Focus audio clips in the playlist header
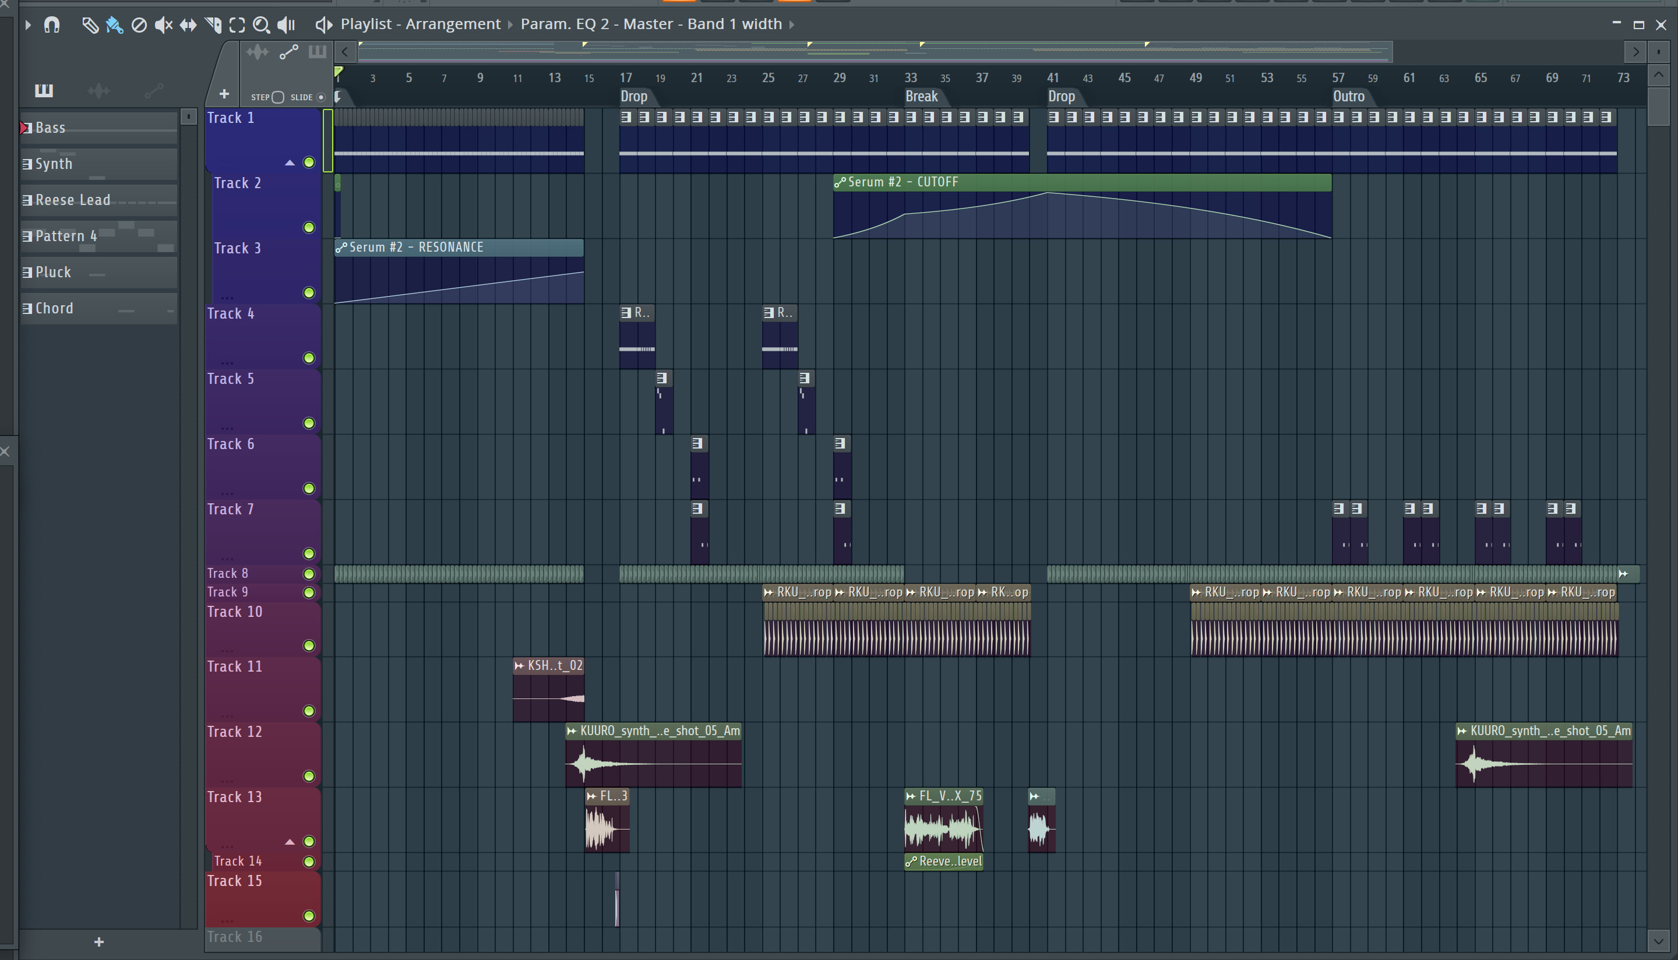The width and height of the screenshot is (1678, 960). click(257, 52)
